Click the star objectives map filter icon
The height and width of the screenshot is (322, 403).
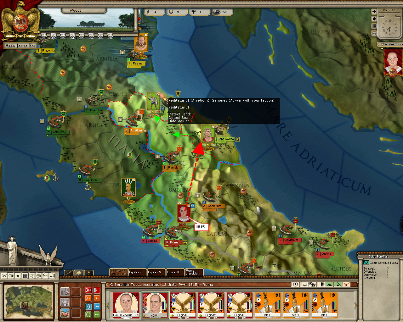click(18, 276)
